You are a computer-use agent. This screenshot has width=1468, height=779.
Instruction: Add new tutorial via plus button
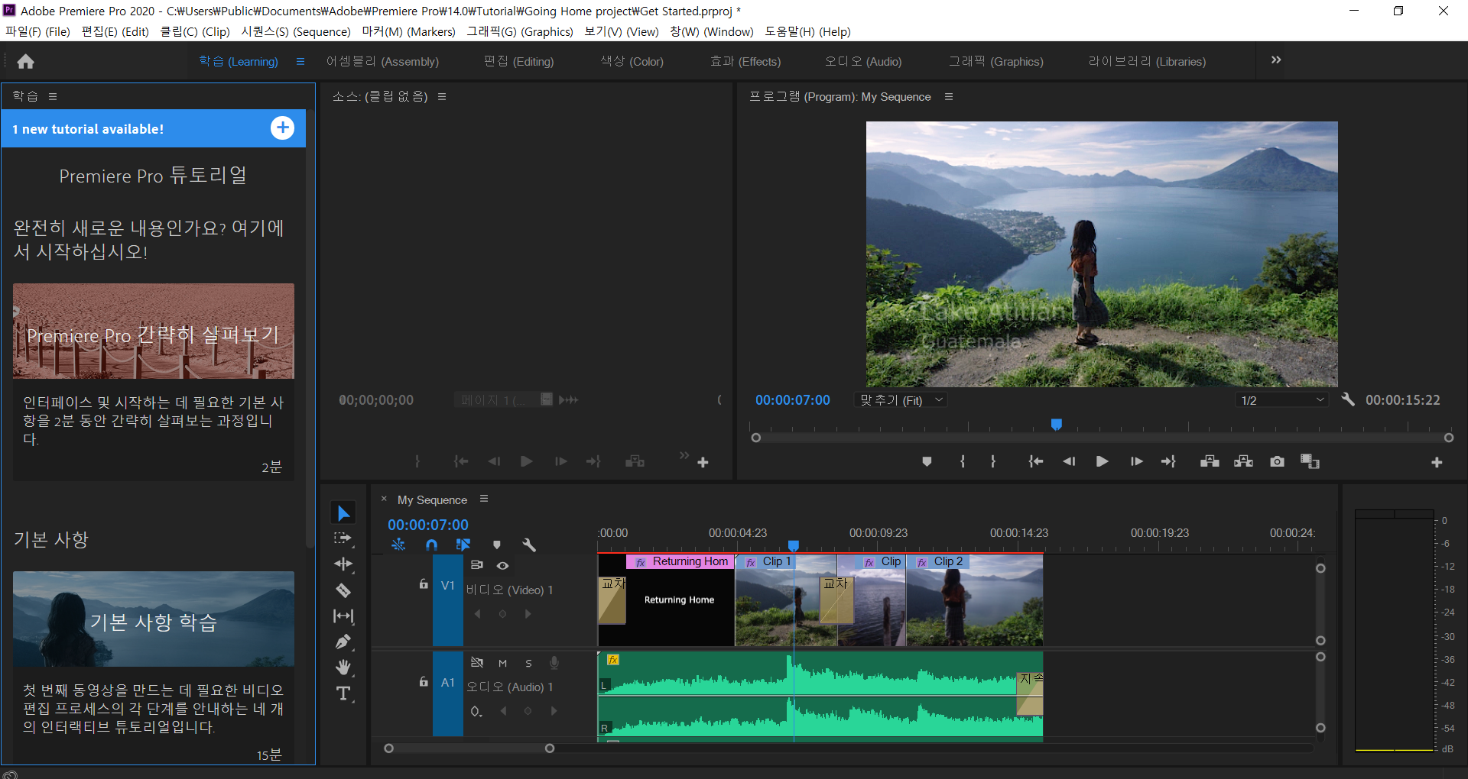[282, 128]
